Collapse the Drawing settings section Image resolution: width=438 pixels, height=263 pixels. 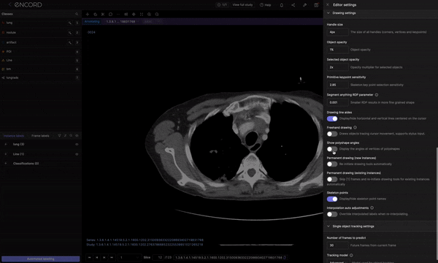pyautogui.click(x=328, y=13)
